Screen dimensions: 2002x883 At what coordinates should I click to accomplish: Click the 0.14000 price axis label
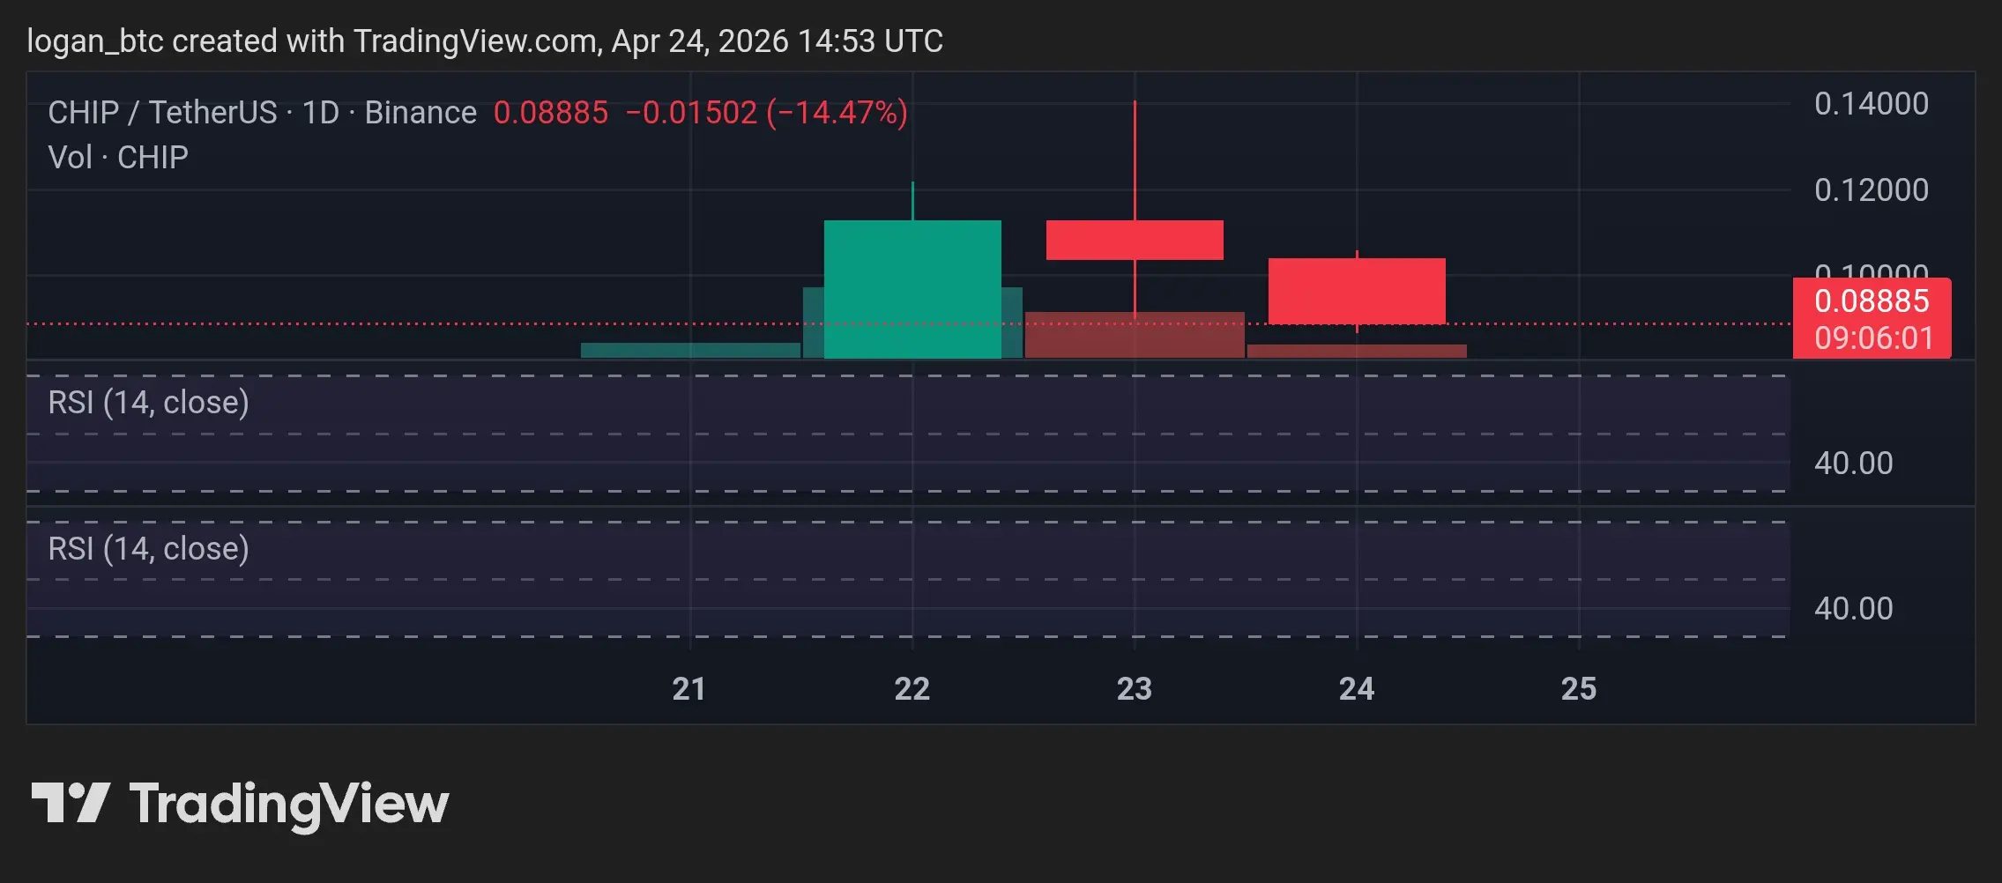point(1872,104)
